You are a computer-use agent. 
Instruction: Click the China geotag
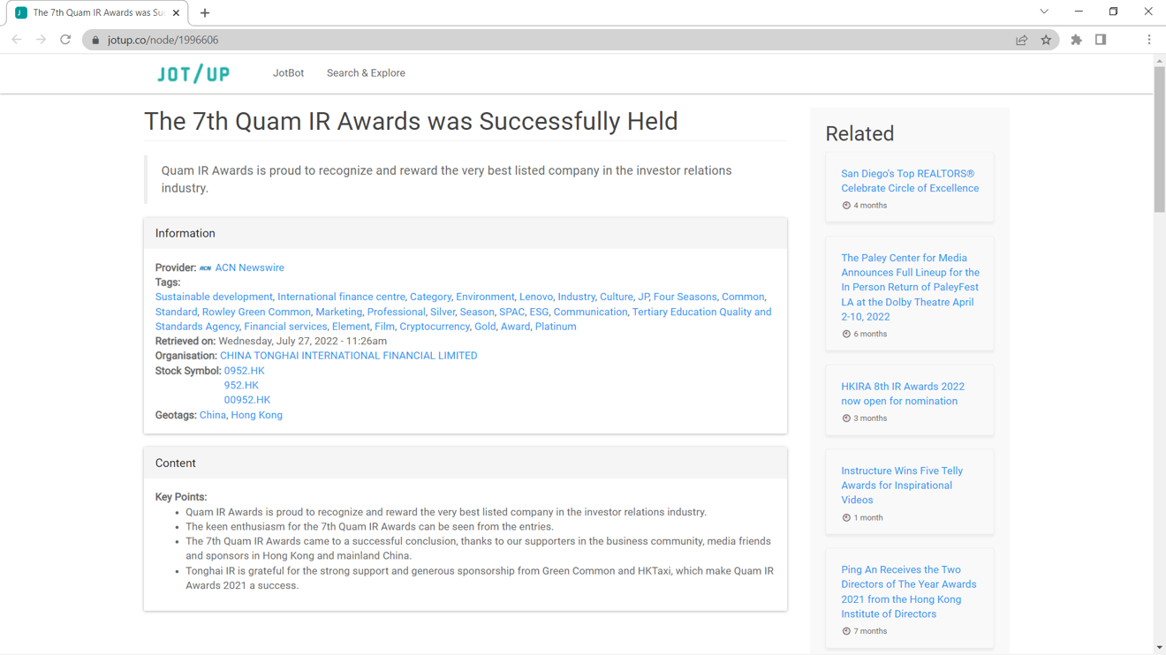(x=213, y=415)
